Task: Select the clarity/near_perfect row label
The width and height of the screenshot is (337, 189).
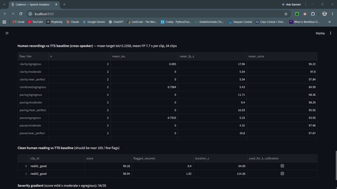Action: 33,79
